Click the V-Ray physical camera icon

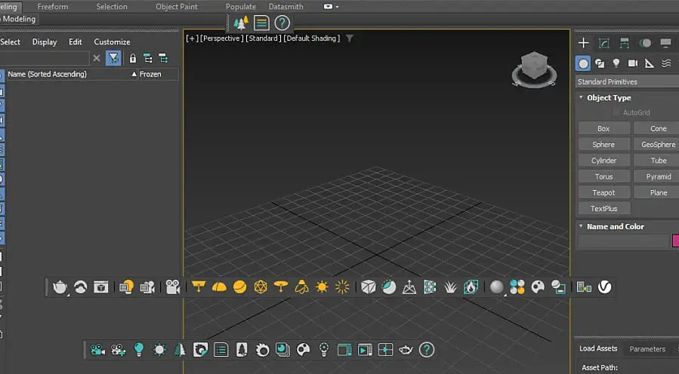pyautogui.click(x=173, y=287)
